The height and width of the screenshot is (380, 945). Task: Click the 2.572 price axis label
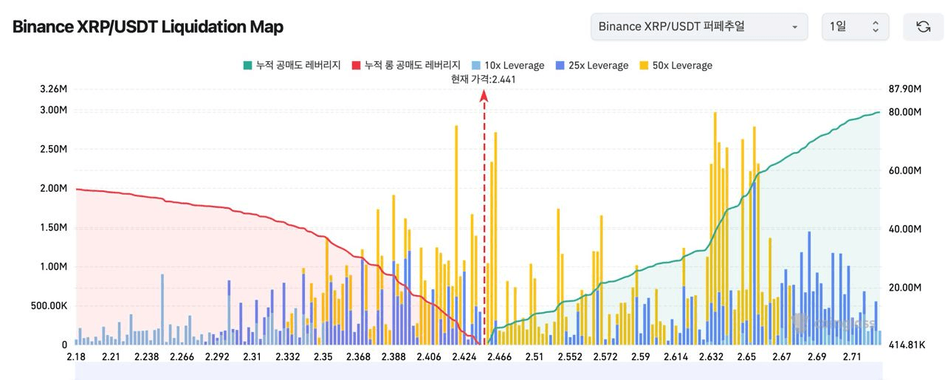tap(605, 357)
